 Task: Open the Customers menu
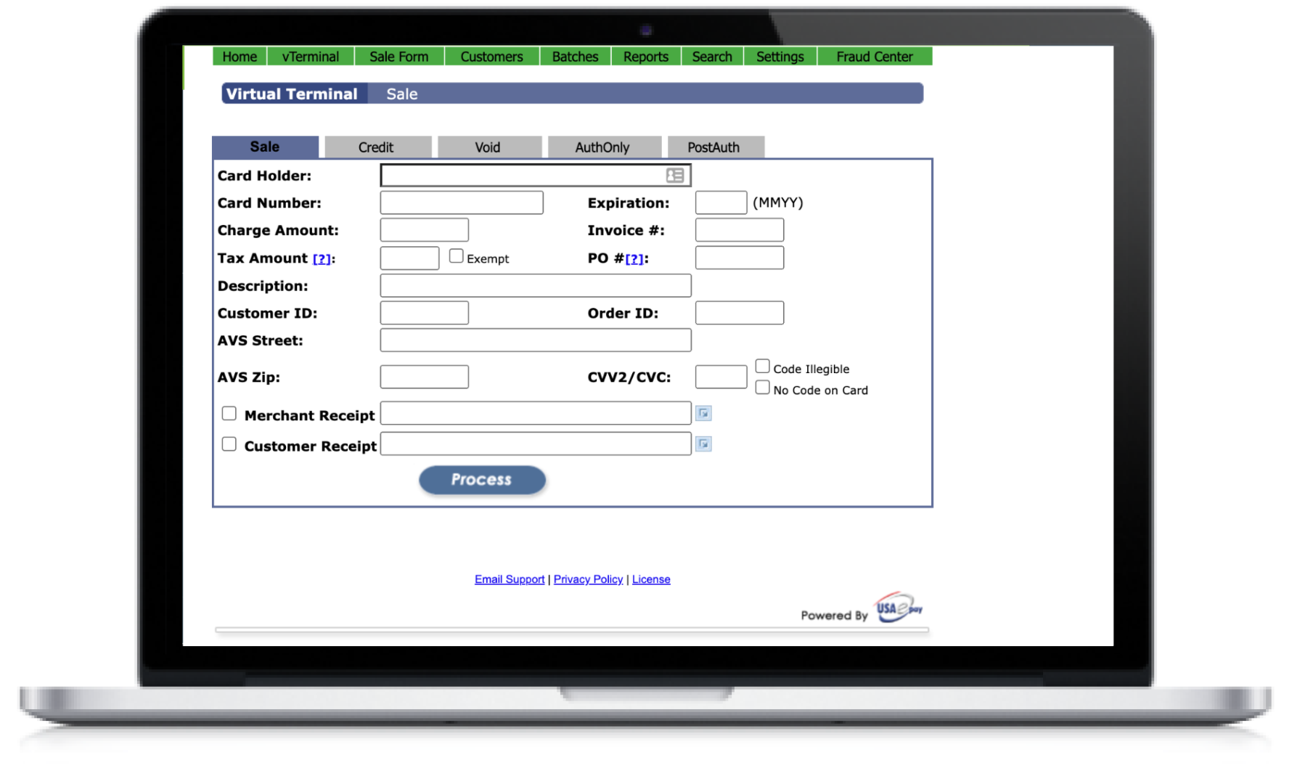[491, 56]
